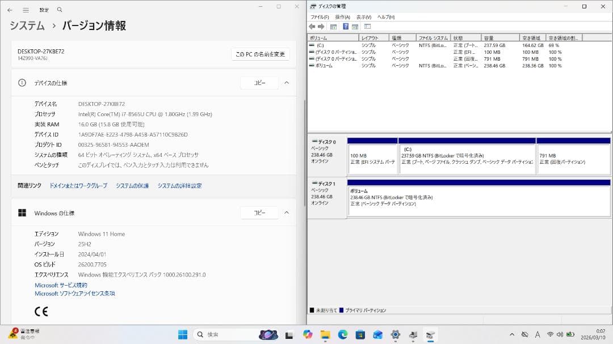Open システムの詳細設定 link
Screen dimensions: 613x344
click(x=179, y=186)
